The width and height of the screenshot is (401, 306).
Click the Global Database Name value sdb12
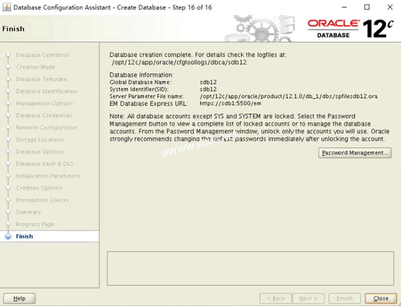[208, 82]
